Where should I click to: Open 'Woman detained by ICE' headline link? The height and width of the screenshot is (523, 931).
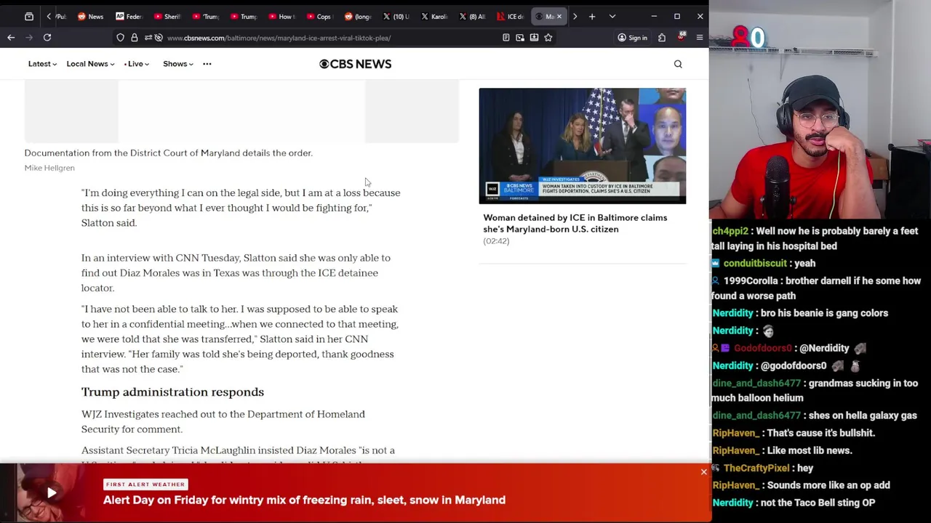(575, 223)
